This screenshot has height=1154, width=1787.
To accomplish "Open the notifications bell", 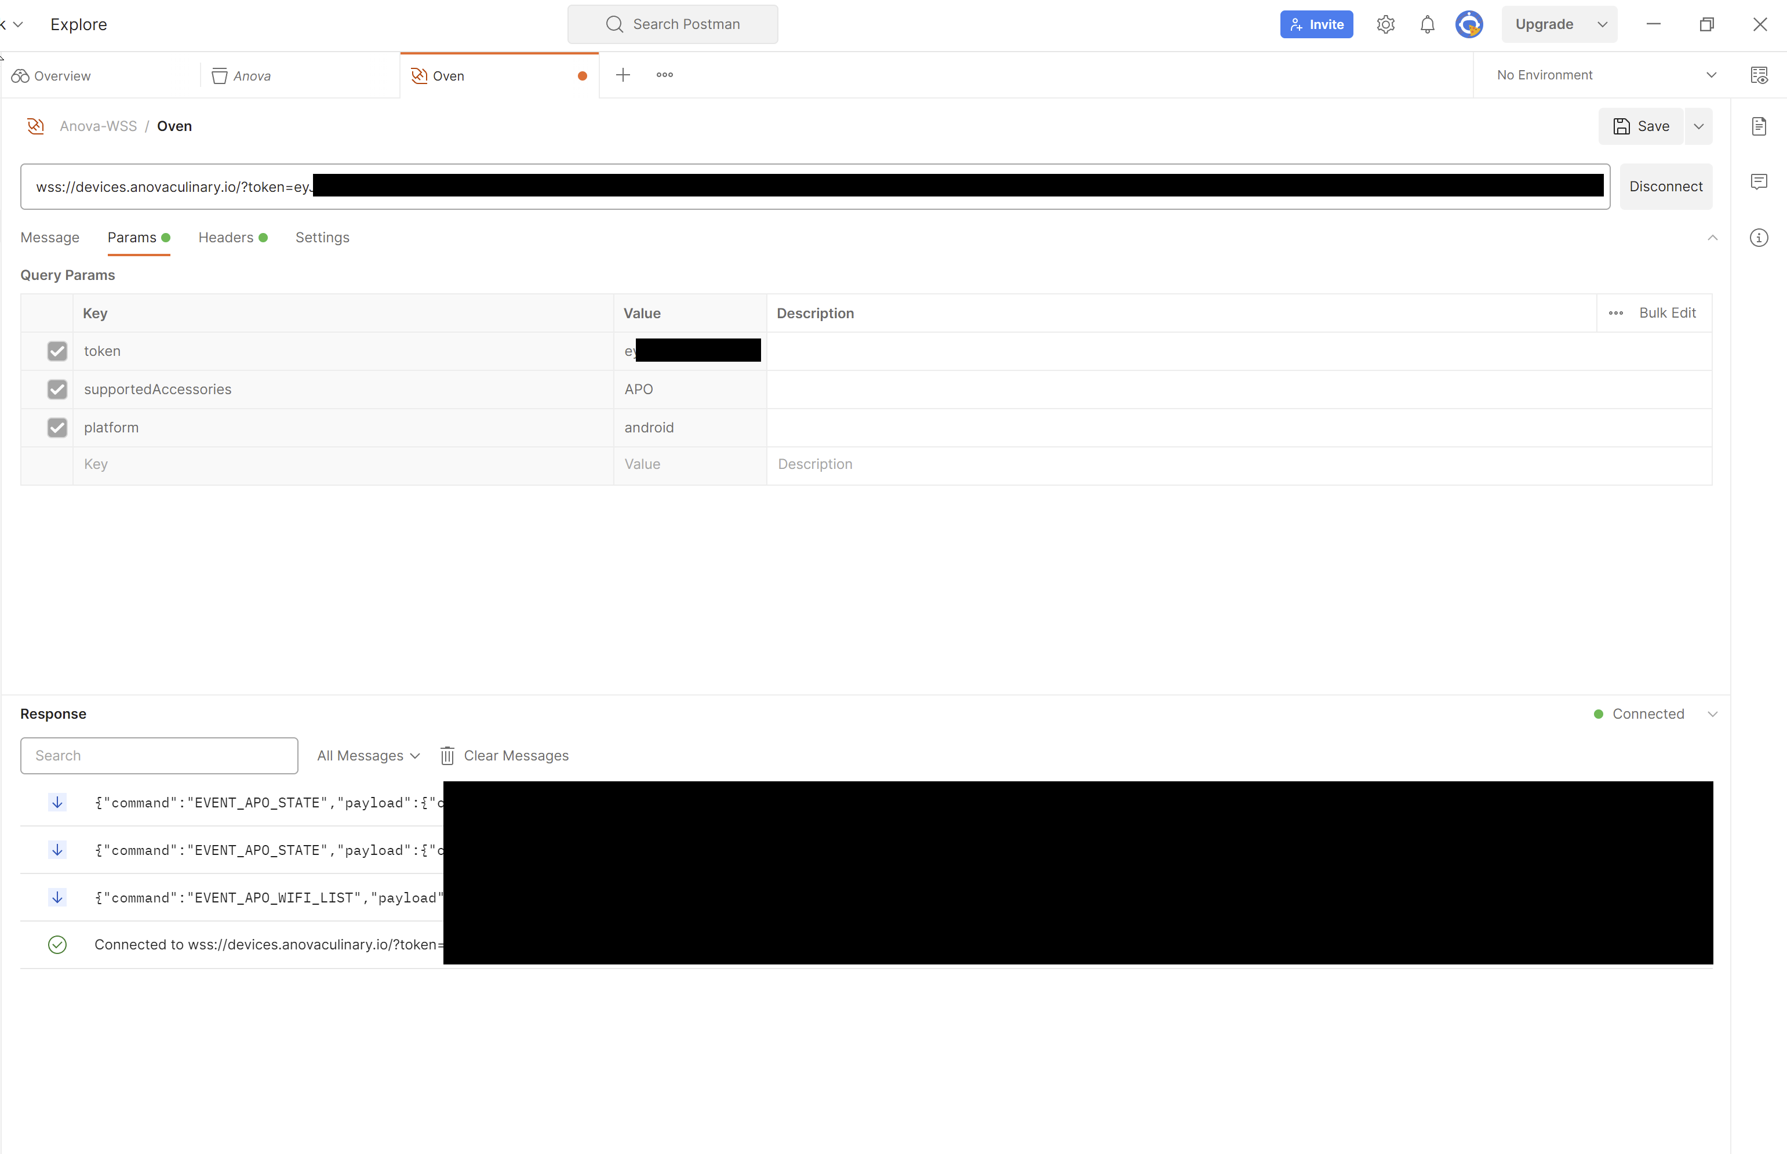I will [x=1428, y=25].
